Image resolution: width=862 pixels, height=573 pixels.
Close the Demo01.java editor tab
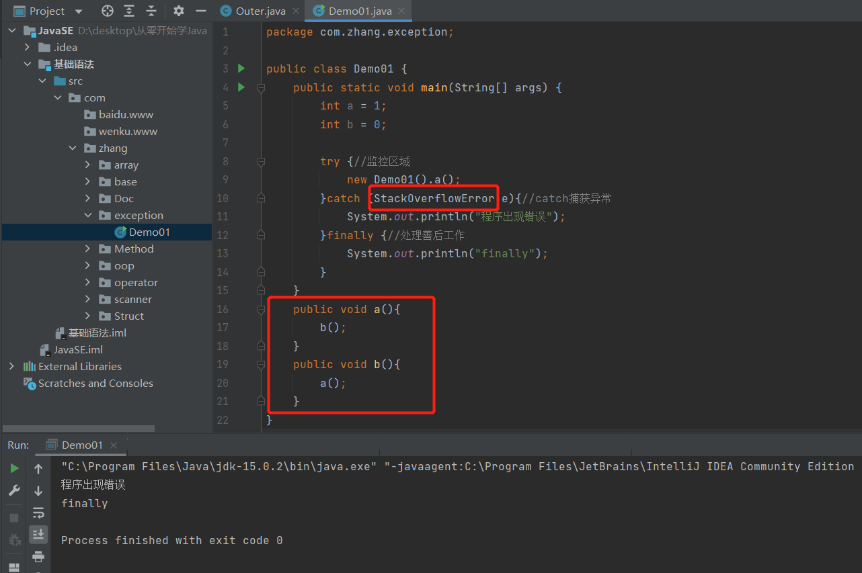pos(402,11)
